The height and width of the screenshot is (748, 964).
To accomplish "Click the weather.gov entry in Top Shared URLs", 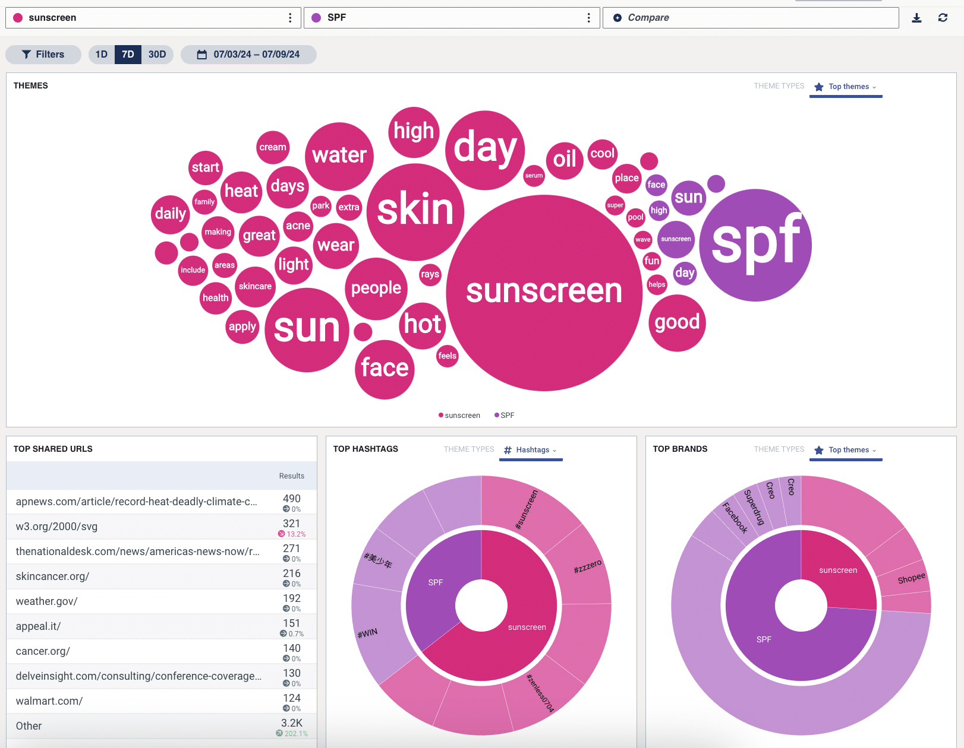I will [46, 601].
